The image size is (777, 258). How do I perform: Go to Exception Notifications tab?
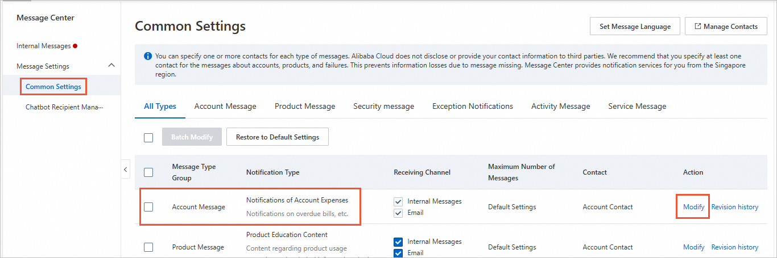(x=472, y=106)
